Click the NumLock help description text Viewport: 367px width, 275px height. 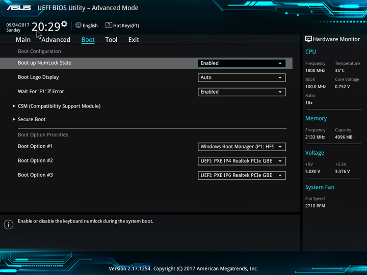(x=86, y=221)
